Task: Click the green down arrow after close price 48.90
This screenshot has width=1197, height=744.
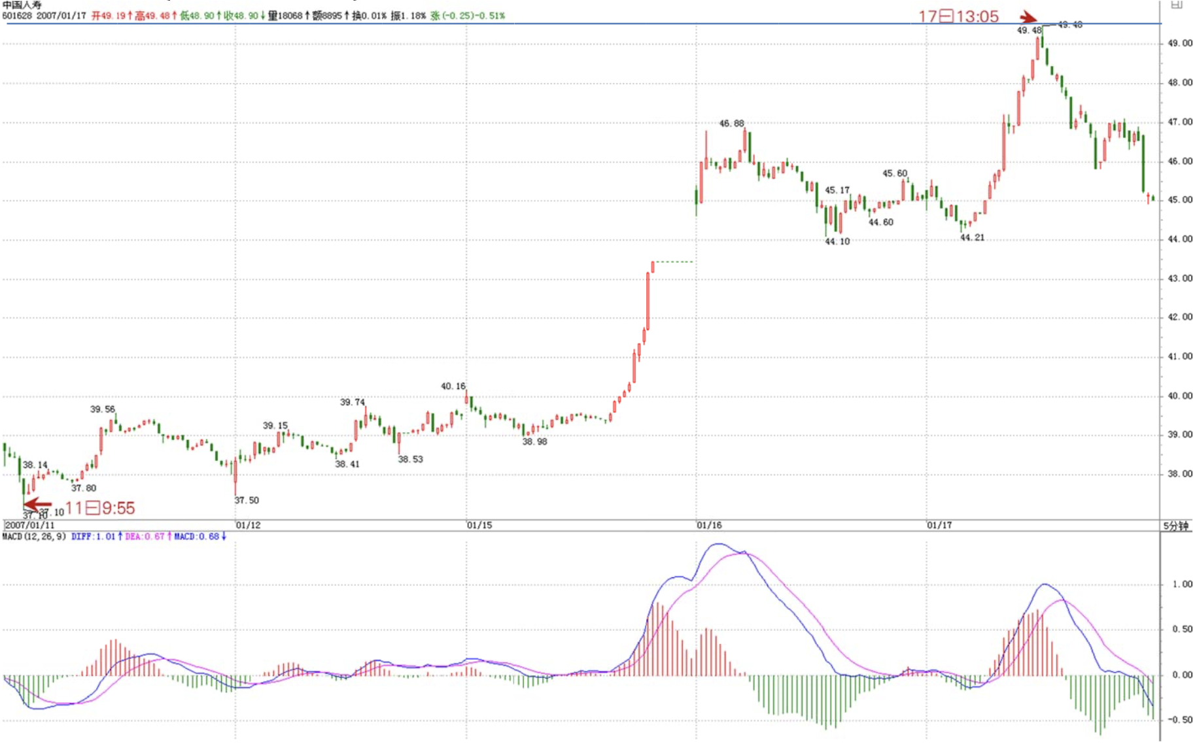Action: point(263,16)
